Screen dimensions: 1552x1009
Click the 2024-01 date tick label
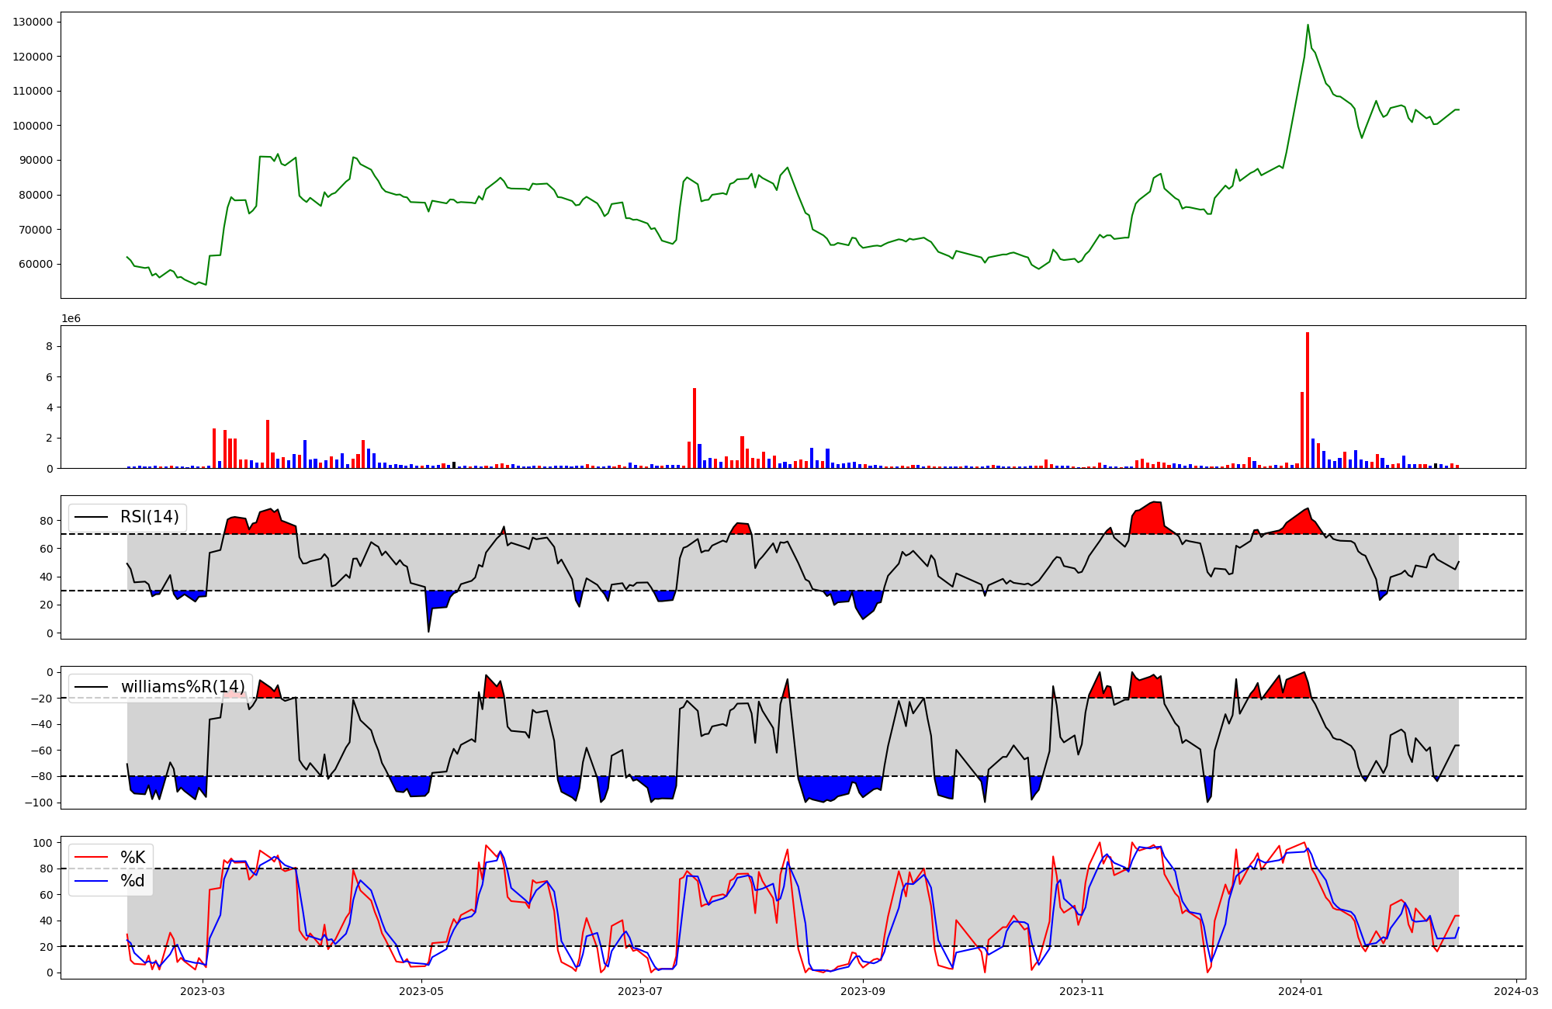coord(1301,991)
